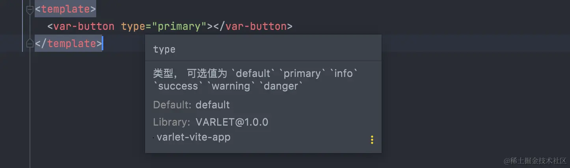Click the default value after "Default:"
570x168 pixels.
coord(212,105)
